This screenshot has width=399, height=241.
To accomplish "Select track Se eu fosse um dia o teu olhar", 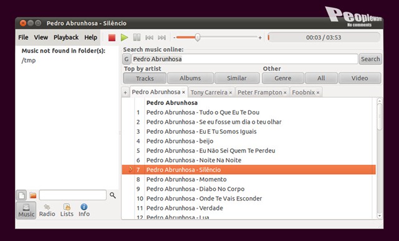I will pyautogui.click(x=249, y=122).
